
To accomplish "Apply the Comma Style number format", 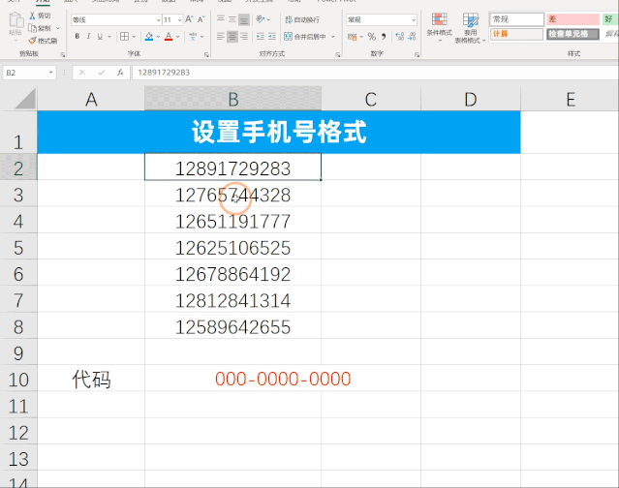I will click(x=384, y=37).
